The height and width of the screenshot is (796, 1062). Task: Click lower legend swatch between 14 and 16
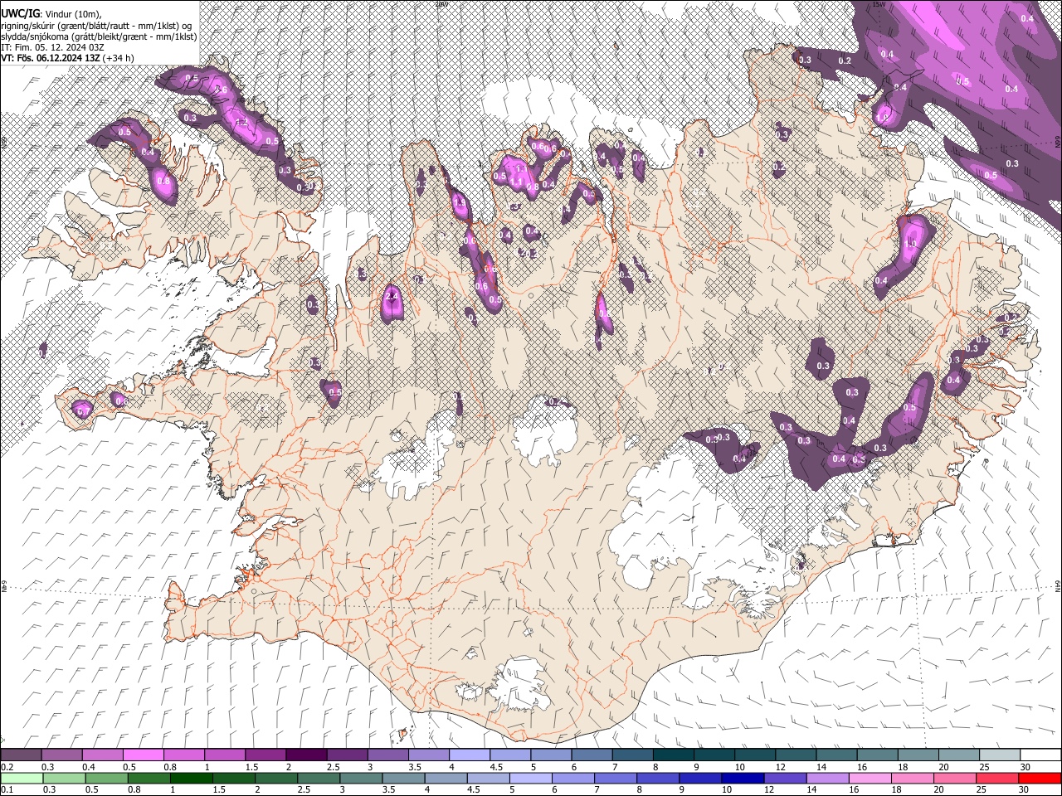click(x=828, y=778)
